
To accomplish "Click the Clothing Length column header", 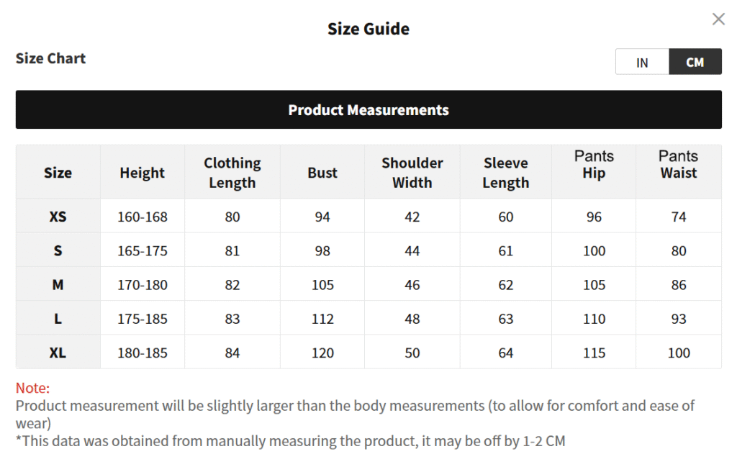I will [x=232, y=173].
